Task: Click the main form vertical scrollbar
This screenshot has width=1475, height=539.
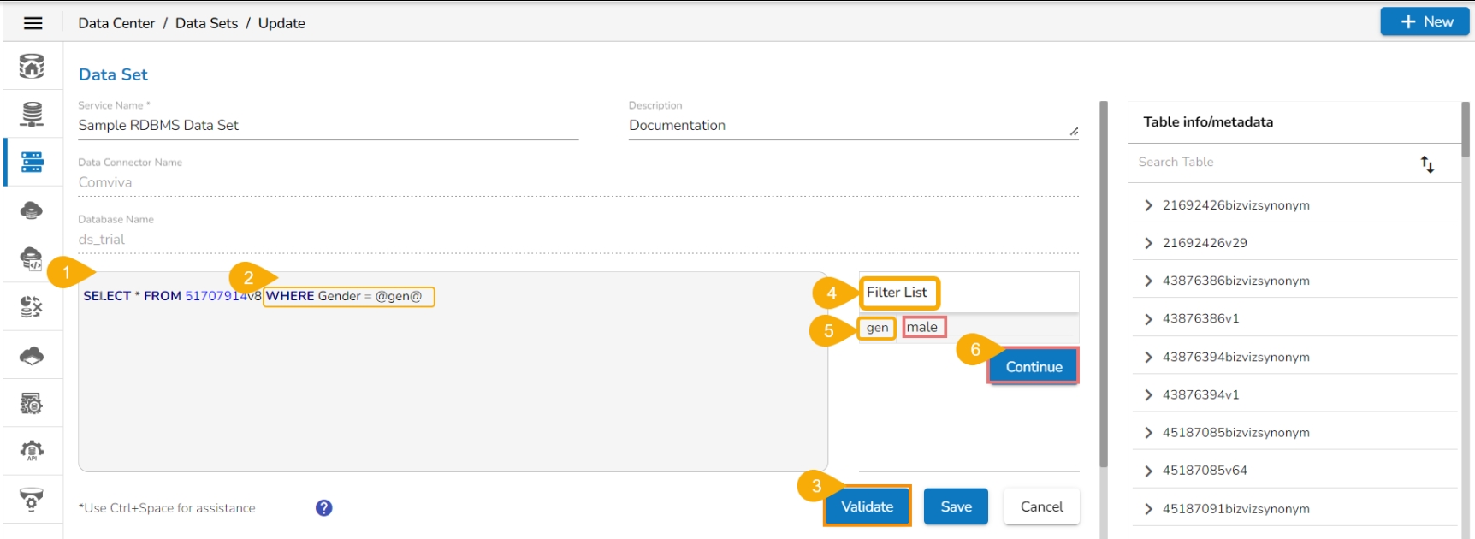Action: [x=1104, y=282]
